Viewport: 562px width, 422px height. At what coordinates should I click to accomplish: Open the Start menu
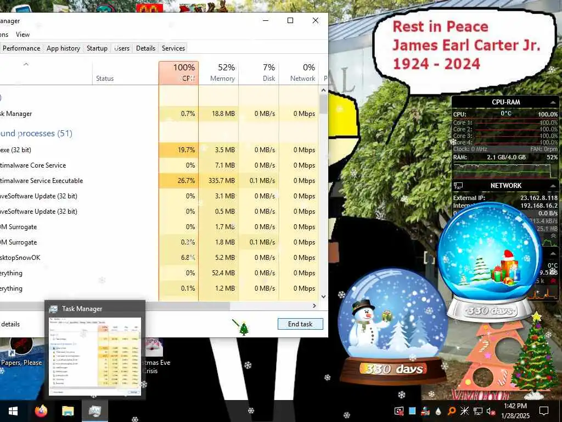[13, 411]
